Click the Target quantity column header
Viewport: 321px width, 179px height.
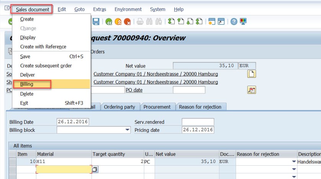(118, 154)
